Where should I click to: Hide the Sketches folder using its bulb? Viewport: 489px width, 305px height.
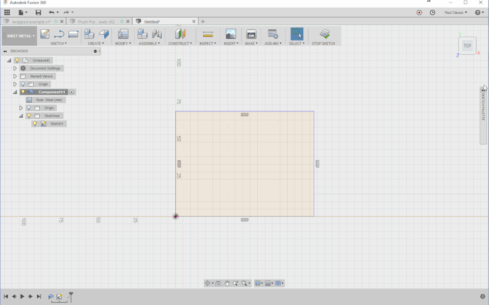click(x=29, y=116)
